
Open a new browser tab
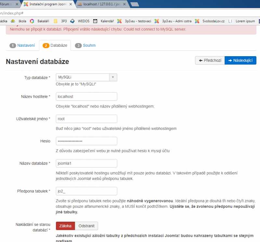point(135,5)
